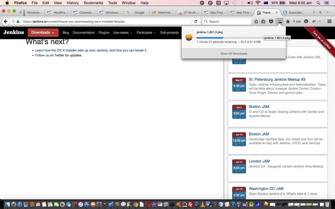This screenshot has width=335, height=209.
Task: Open Opera browser from the Dock
Action: click(148, 204)
